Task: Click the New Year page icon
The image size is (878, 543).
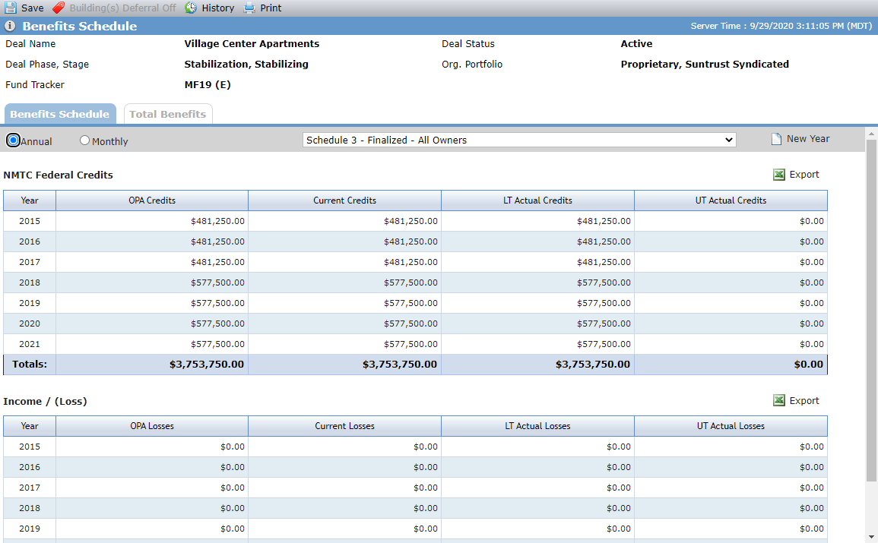Action: pyautogui.click(x=776, y=139)
